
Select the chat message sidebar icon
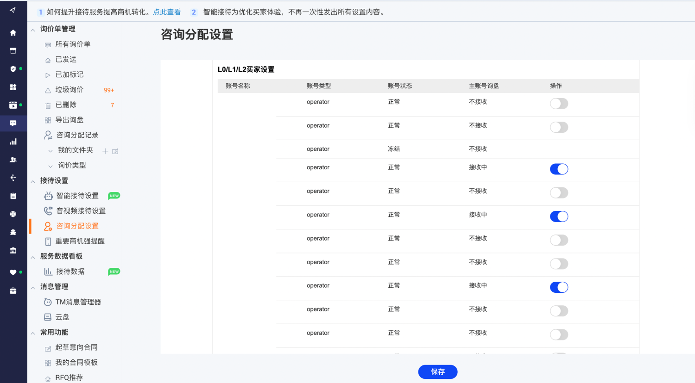[x=13, y=124]
